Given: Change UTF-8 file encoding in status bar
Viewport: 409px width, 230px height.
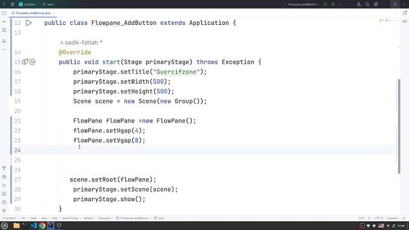Looking at the screenshot, I should 378,218.
